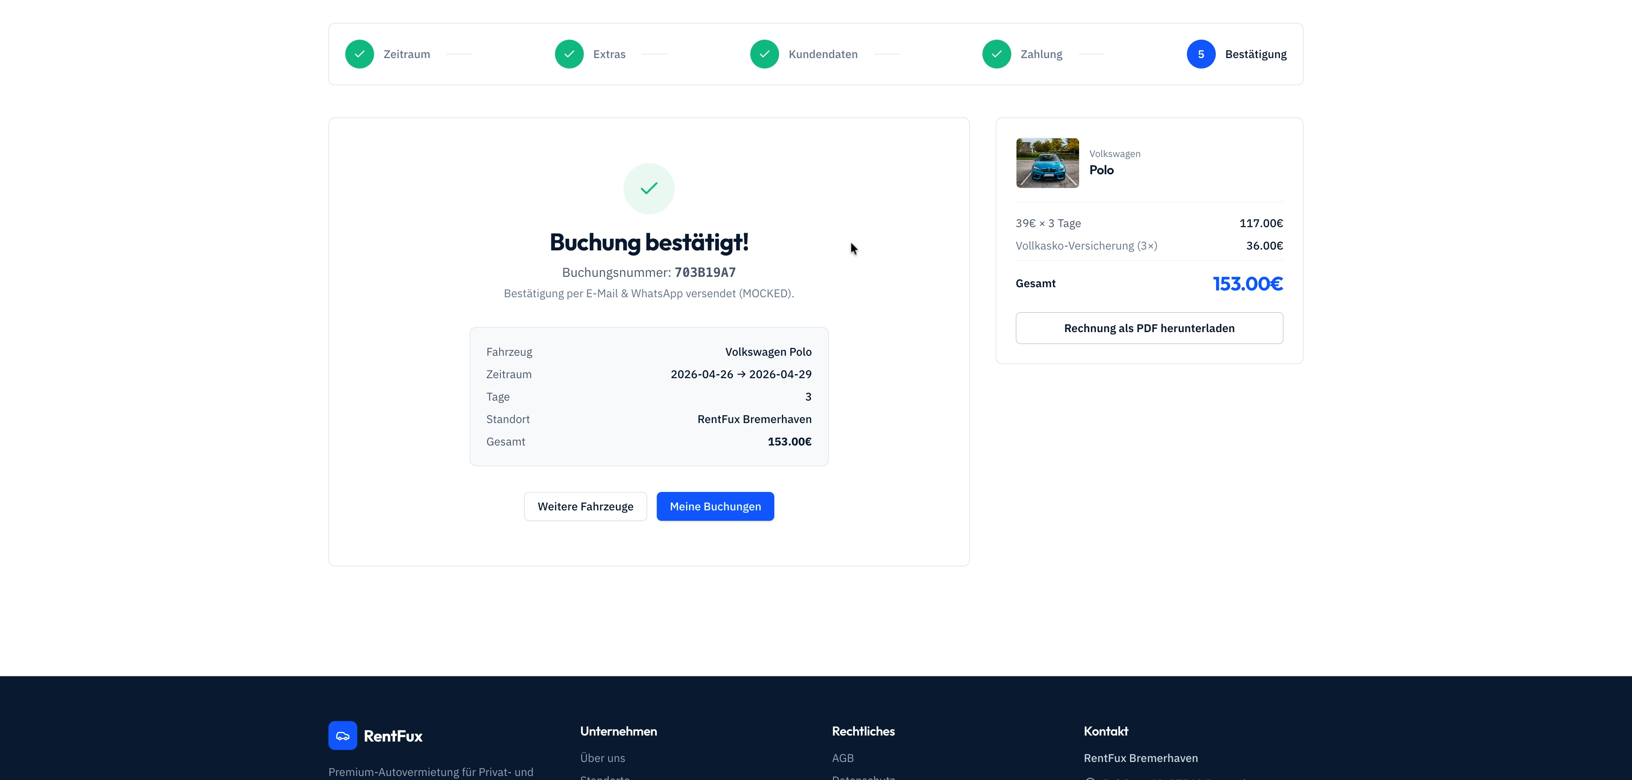Click the Polo model name in sidebar
The width and height of the screenshot is (1632, 780).
[1101, 170]
